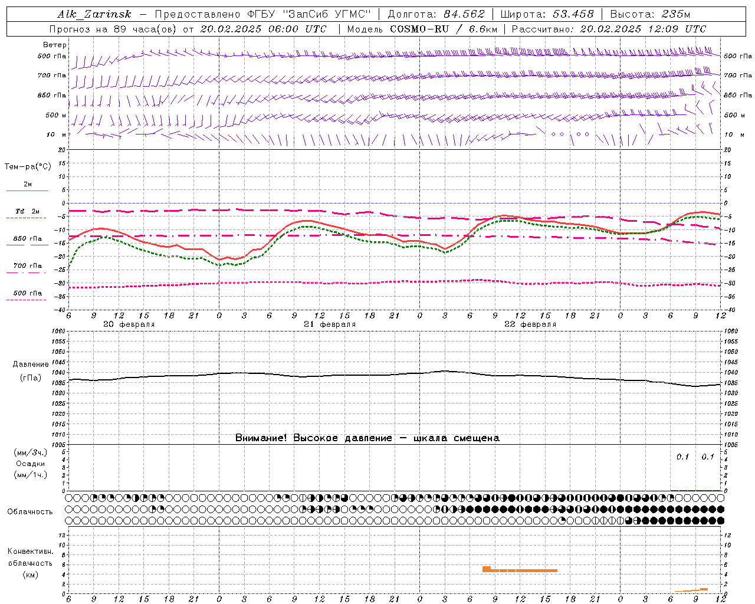Click the Широта: 53.458 value
Image resolution: width=755 pixels, height=604 pixels.
pos(547,14)
